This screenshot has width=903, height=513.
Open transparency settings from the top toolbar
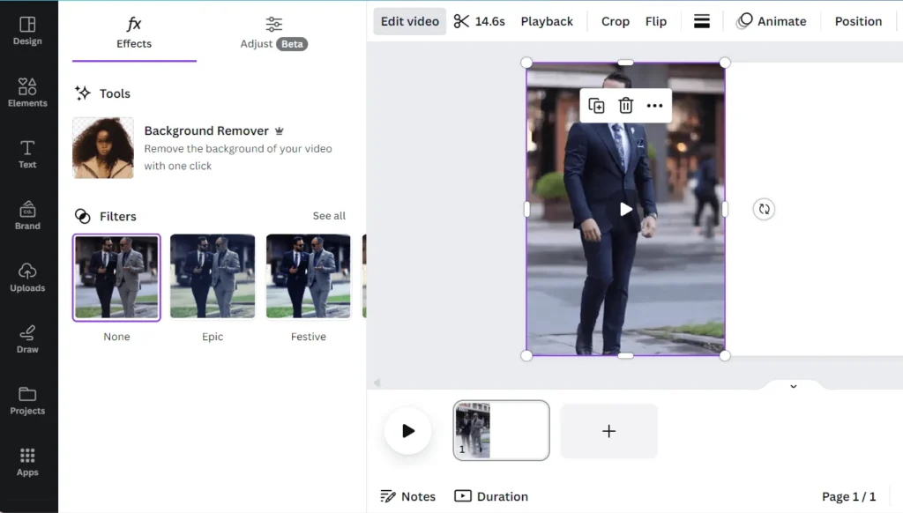coord(702,20)
